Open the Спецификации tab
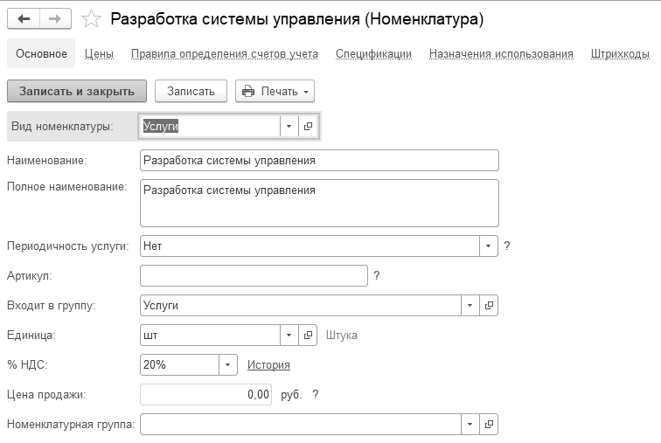 [x=373, y=54]
